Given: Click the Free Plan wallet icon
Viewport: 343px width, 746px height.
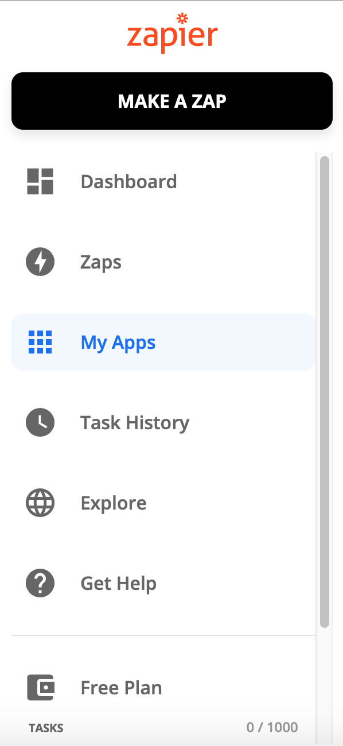Looking at the screenshot, I should [x=41, y=687].
